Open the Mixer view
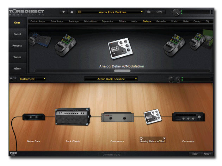The height and width of the screenshot is (166, 222). coord(17,69)
